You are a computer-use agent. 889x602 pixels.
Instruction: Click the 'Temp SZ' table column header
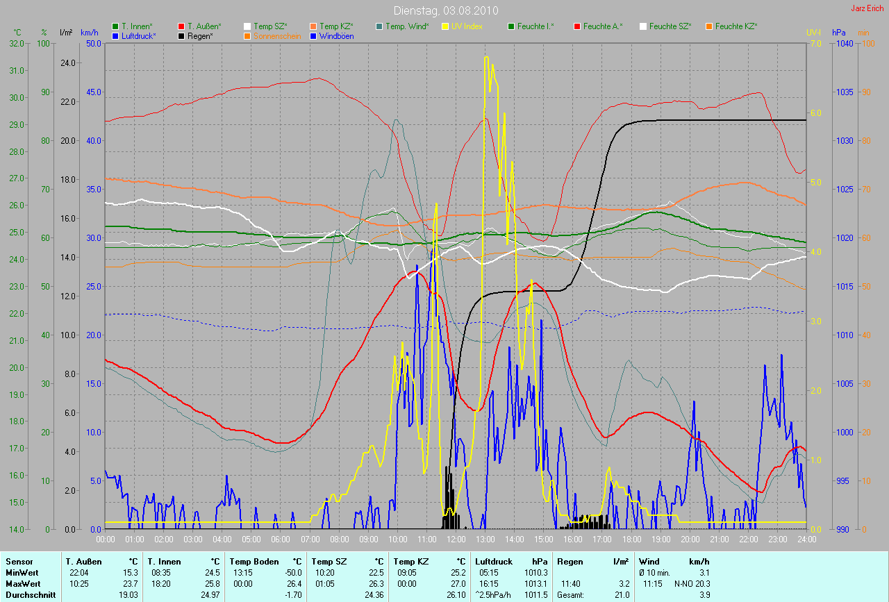click(x=329, y=562)
